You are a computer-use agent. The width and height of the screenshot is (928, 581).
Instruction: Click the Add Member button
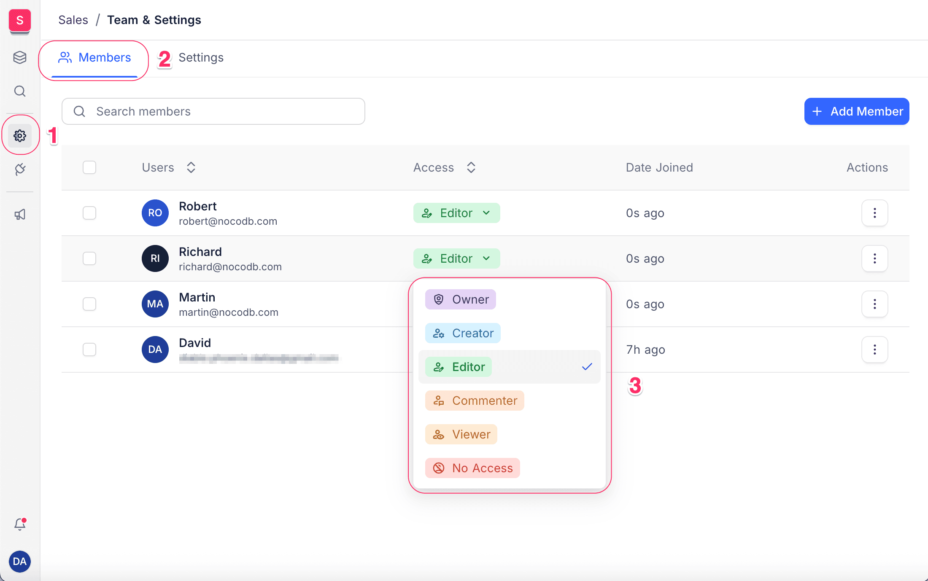(856, 111)
